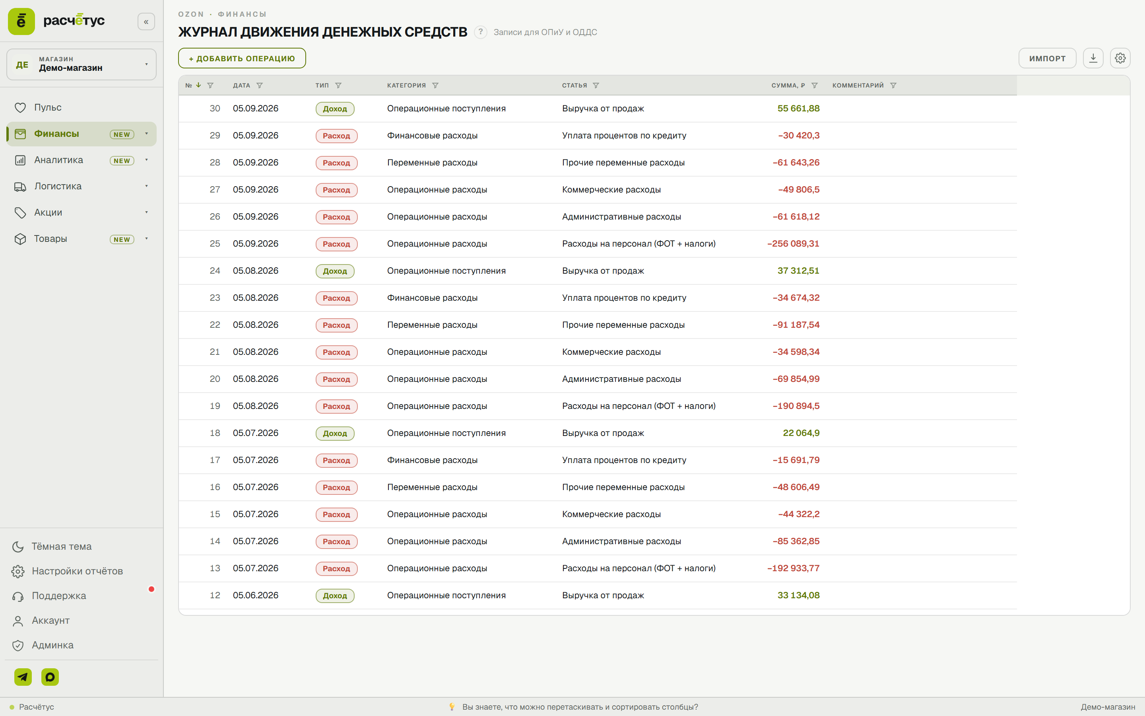
Task: Click Добавить операцию button
Action: (242, 58)
